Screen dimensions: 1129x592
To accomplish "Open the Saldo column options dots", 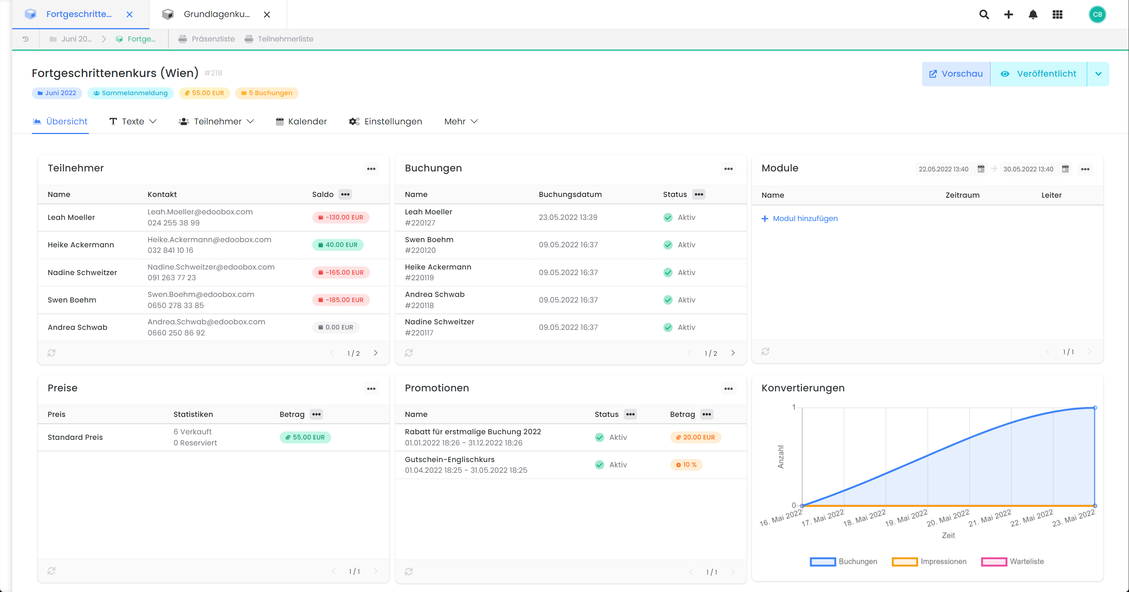I will [x=345, y=194].
